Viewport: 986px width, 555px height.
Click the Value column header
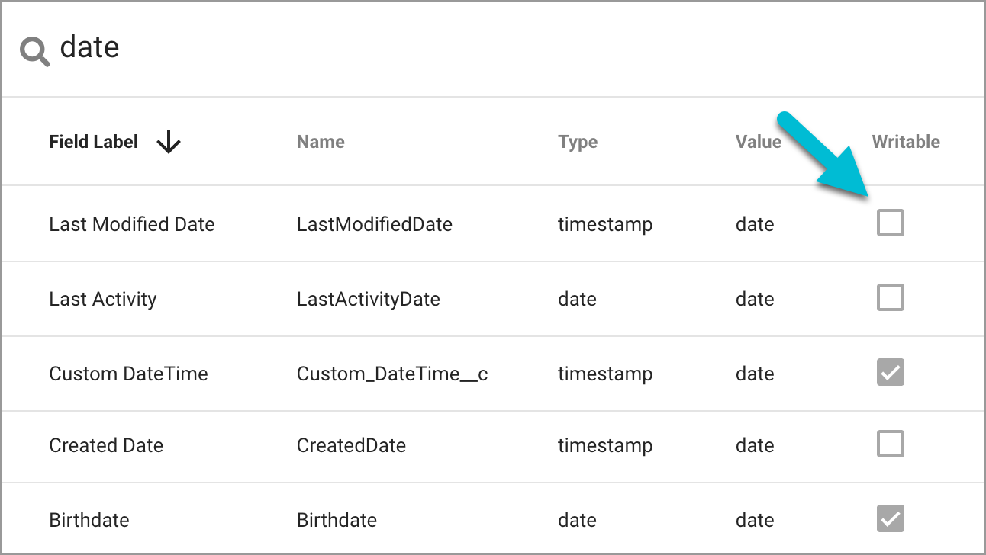tap(759, 142)
